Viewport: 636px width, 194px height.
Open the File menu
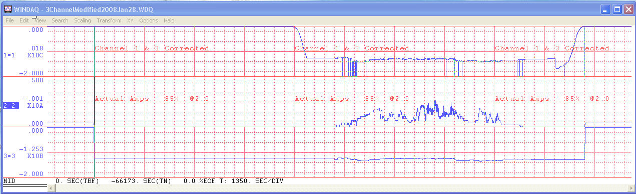pos(10,20)
